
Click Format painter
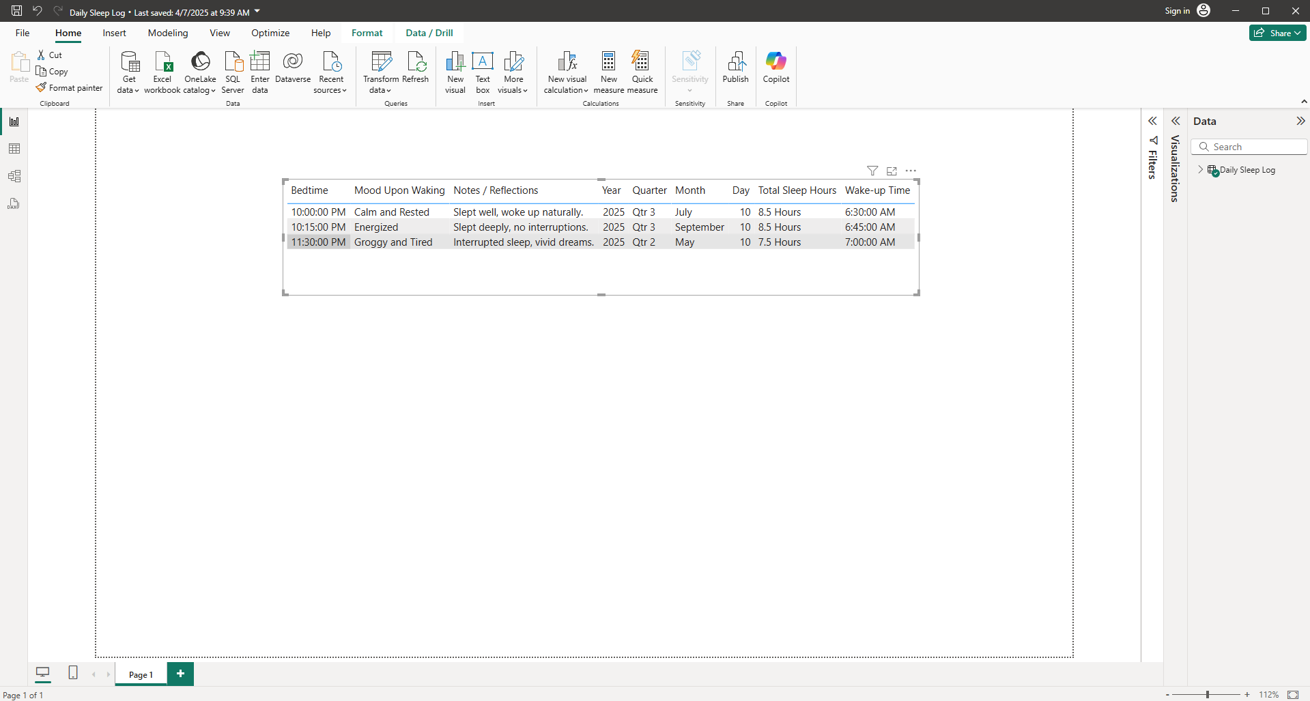pyautogui.click(x=70, y=88)
